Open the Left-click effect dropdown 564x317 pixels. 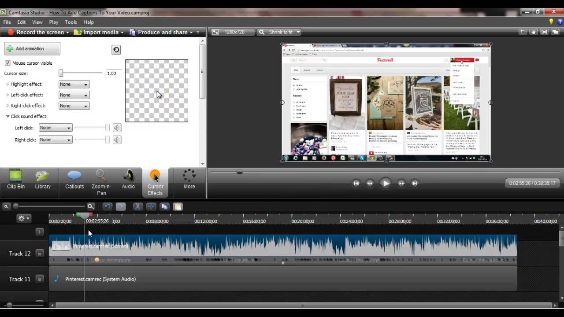pos(74,95)
